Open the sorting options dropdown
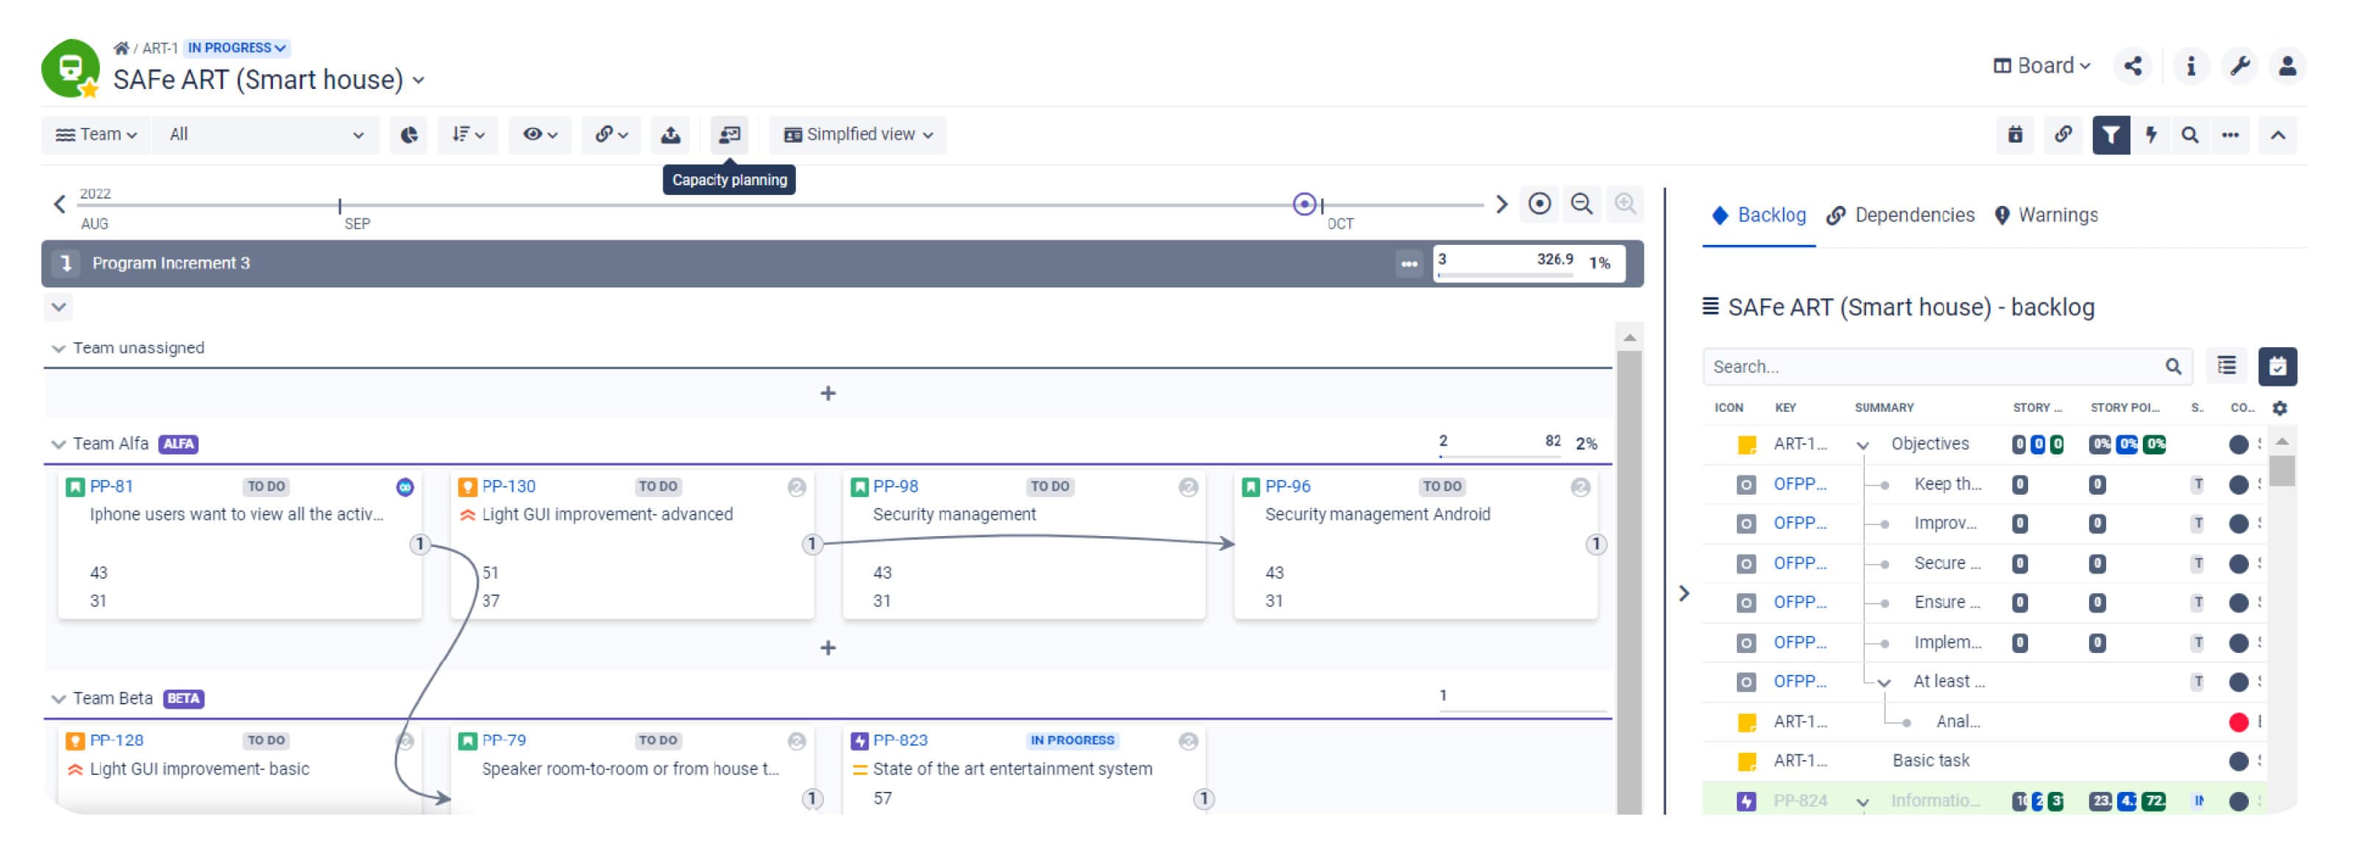2354x850 pixels. coord(468,135)
